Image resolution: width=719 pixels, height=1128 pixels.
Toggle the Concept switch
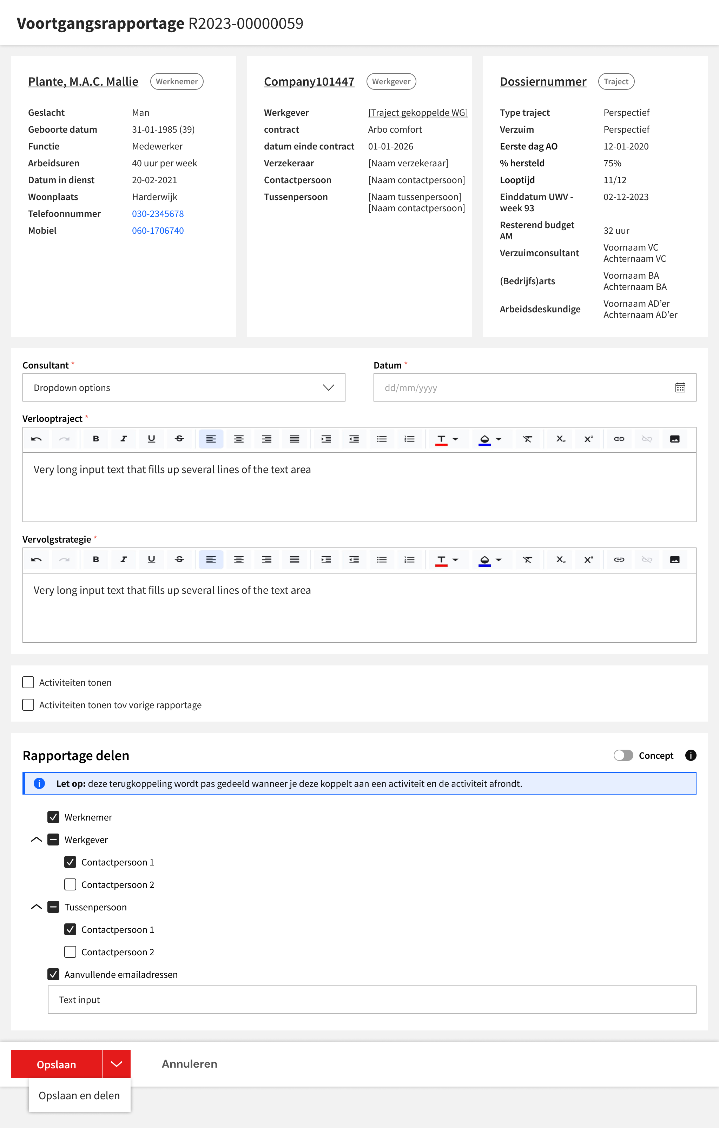[623, 755]
